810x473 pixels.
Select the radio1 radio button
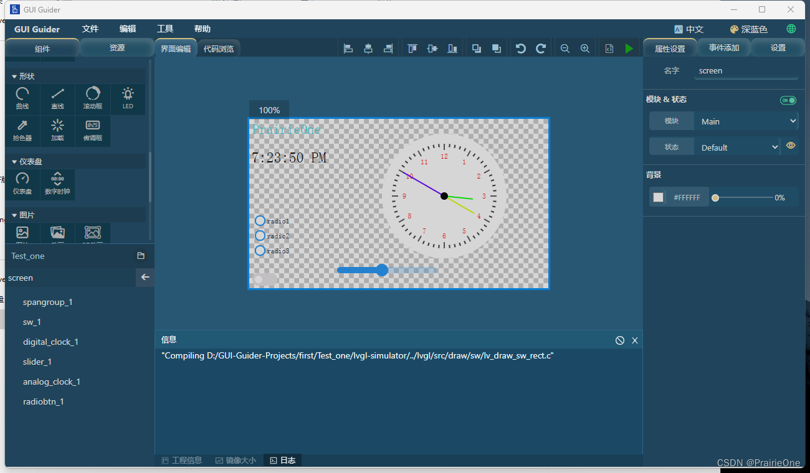point(260,221)
